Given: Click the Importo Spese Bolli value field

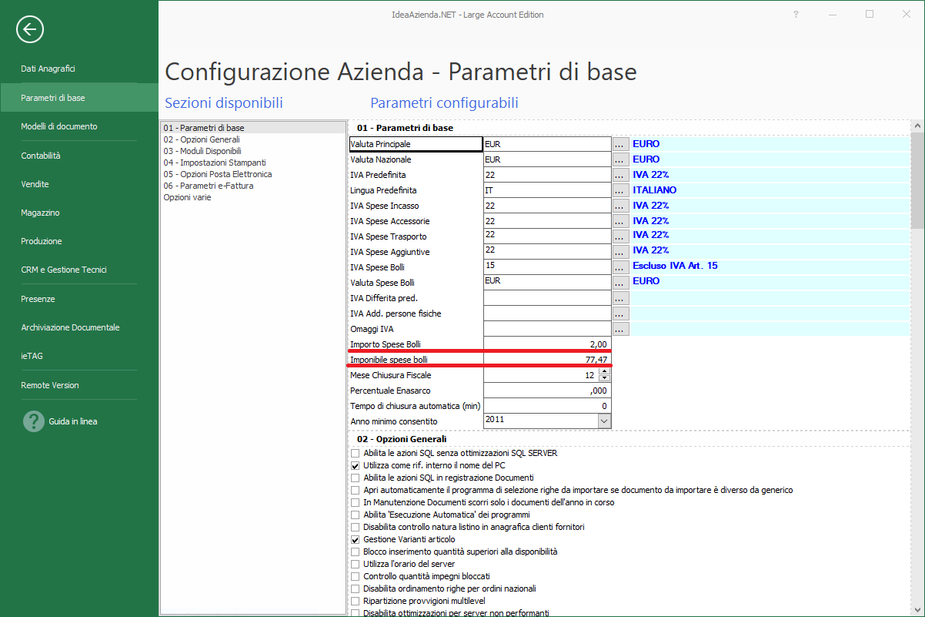Looking at the screenshot, I should 547,344.
